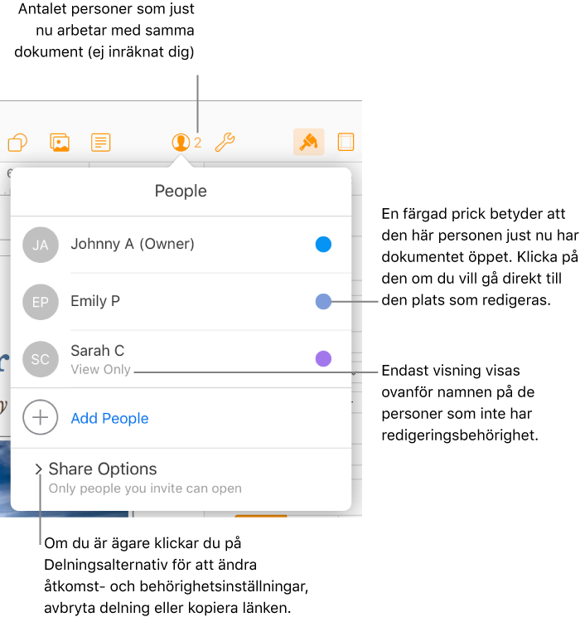This screenshot has width=585, height=622.
Task: Open the Document setup icon
Action: click(x=346, y=142)
